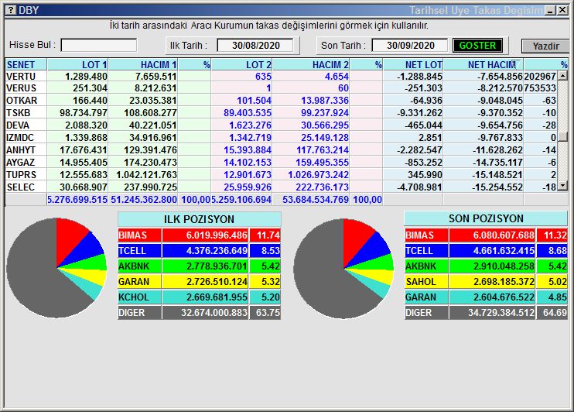Click the gray DIGER swatch in ILK POZISYON

pyautogui.click(x=139, y=313)
